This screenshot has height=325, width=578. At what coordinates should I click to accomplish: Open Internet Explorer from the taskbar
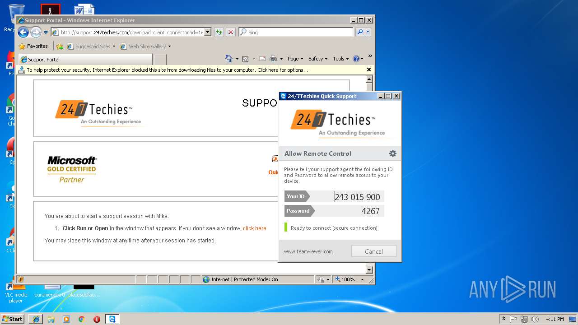pos(36,319)
